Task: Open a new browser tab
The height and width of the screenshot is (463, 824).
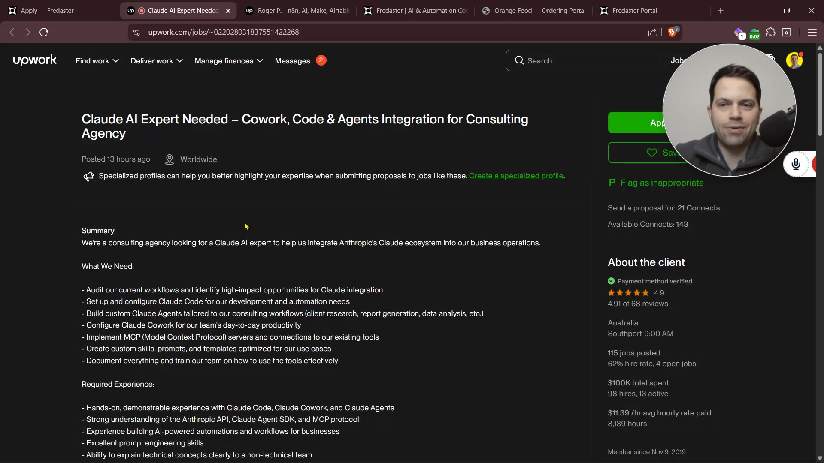Action: (x=721, y=11)
